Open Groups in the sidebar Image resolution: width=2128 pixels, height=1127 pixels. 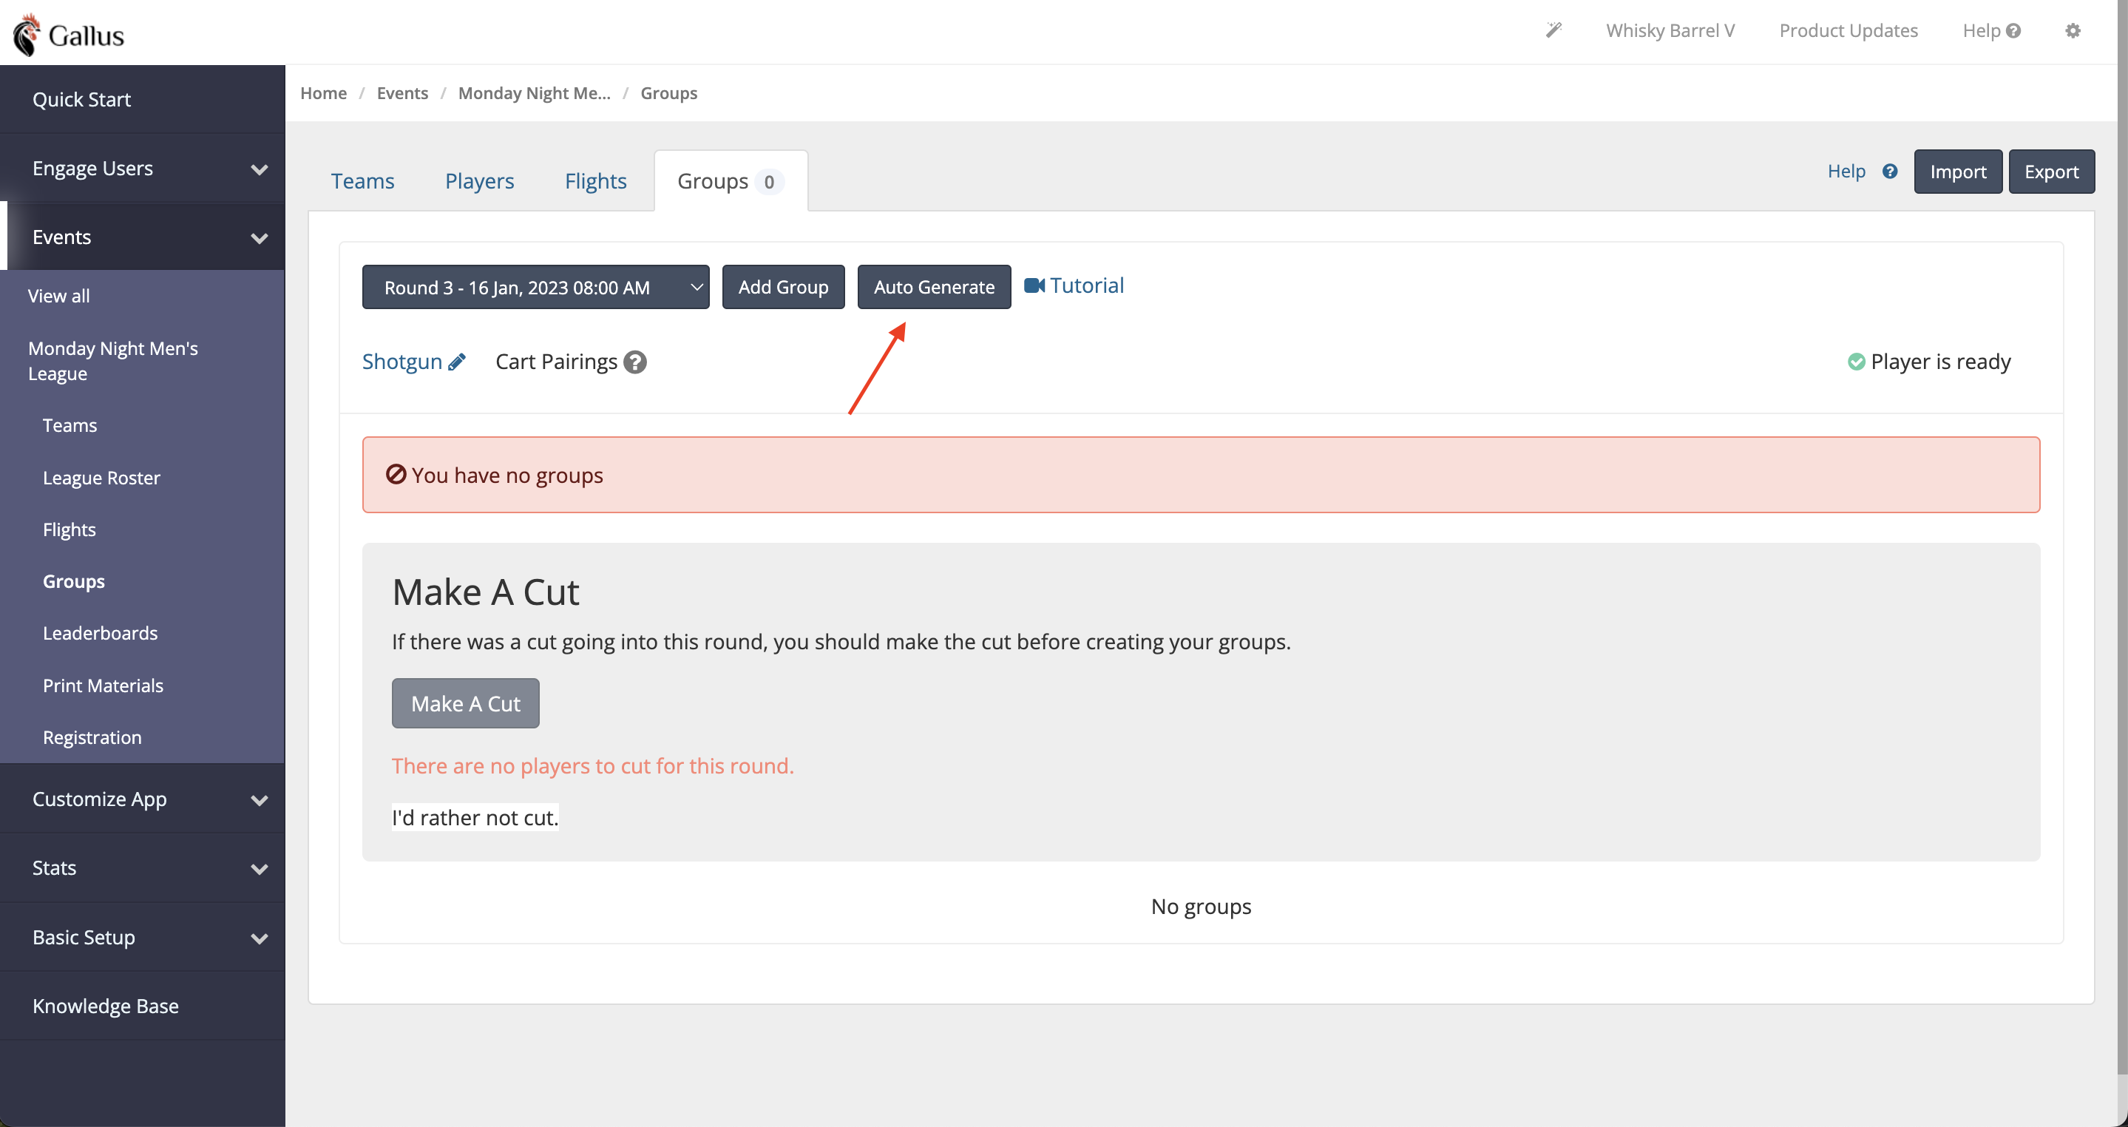[73, 582]
